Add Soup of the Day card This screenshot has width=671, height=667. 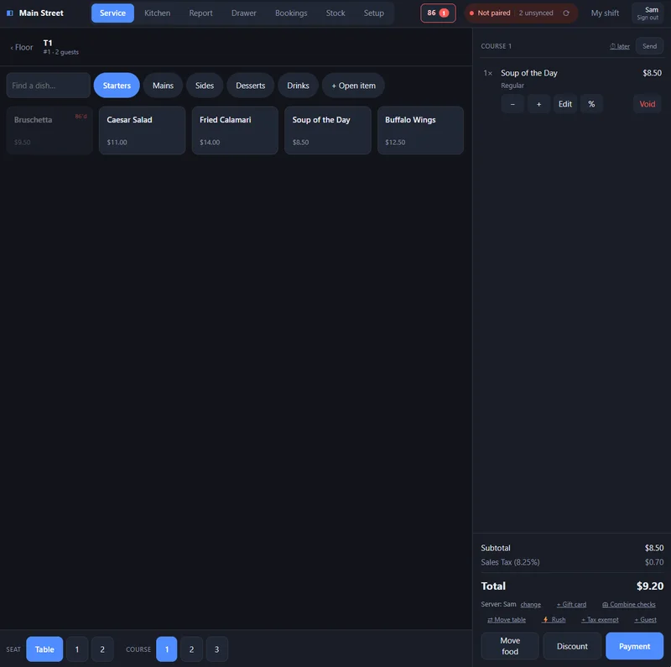coord(328,130)
